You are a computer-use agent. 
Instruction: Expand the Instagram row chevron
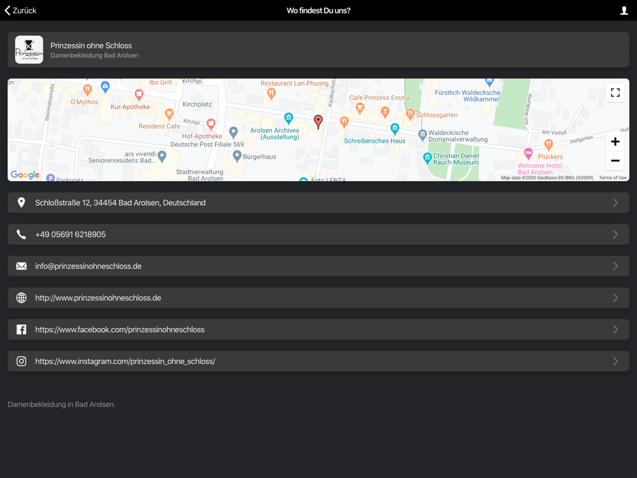tap(615, 361)
